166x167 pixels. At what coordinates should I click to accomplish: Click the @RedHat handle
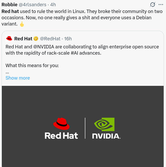50,38
